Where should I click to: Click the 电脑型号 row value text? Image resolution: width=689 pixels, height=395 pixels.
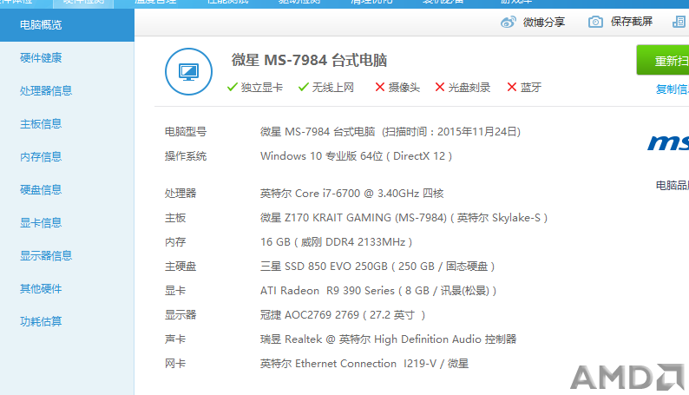[x=390, y=132]
